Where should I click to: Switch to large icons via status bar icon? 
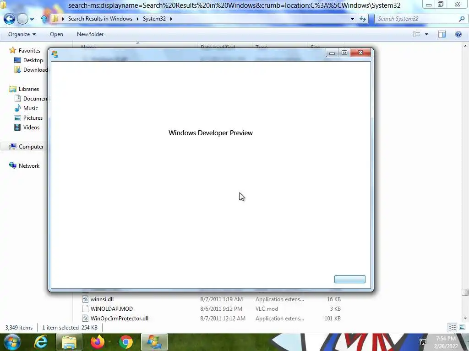click(x=462, y=327)
